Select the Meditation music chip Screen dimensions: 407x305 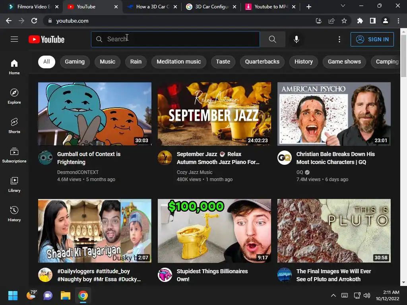pyautogui.click(x=178, y=62)
